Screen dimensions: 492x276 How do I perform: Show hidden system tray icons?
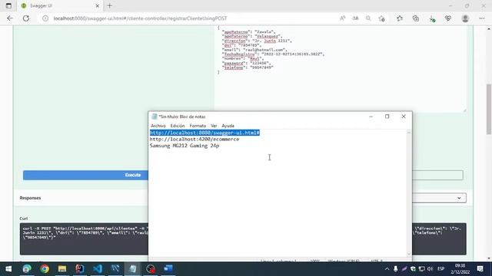[x=387, y=269]
